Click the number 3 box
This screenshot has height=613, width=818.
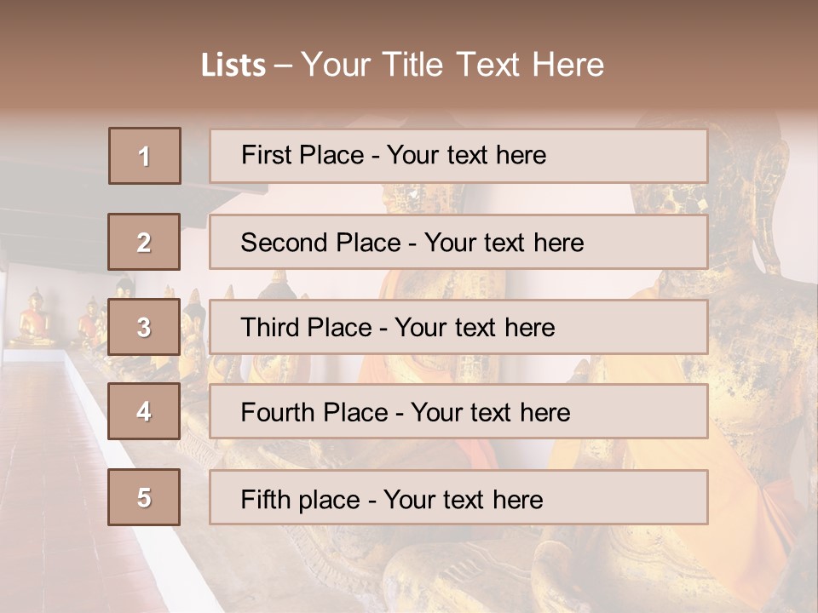[x=144, y=327]
